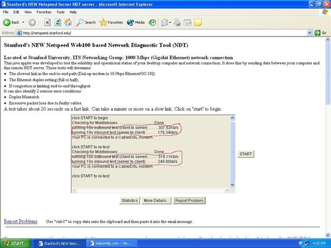
Task: Refresh the page with the Refresh icon
Action: (x=57, y=23)
